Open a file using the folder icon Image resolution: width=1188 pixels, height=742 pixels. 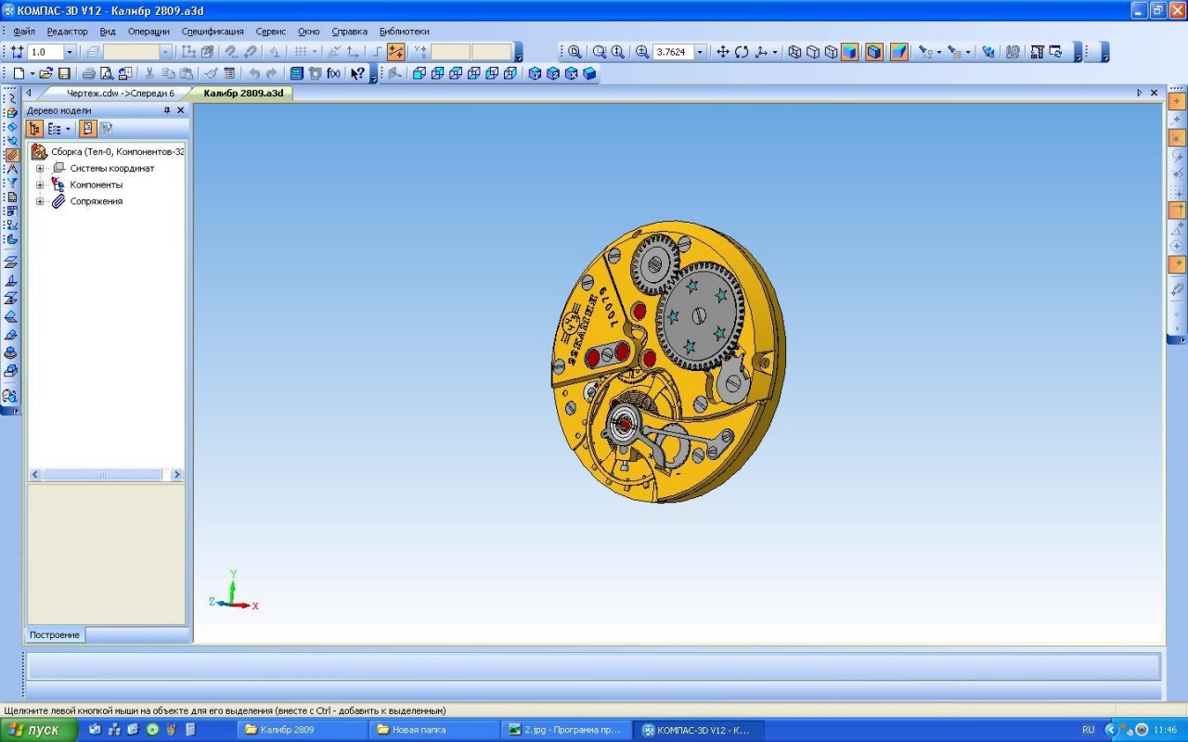pyautogui.click(x=45, y=73)
